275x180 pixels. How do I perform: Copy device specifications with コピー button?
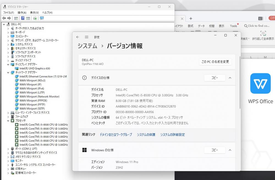tap(215, 78)
